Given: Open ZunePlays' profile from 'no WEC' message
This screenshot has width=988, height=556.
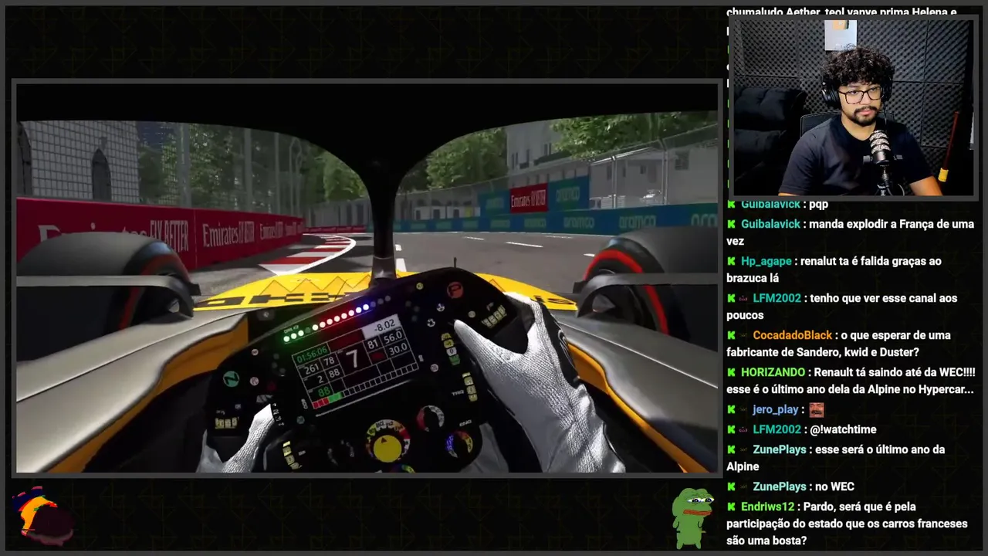Looking at the screenshot, I should tap(779, 486).
